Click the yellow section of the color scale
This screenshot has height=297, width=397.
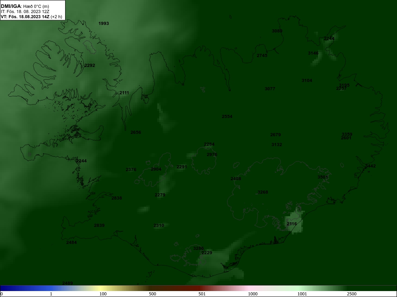[101, 288]
